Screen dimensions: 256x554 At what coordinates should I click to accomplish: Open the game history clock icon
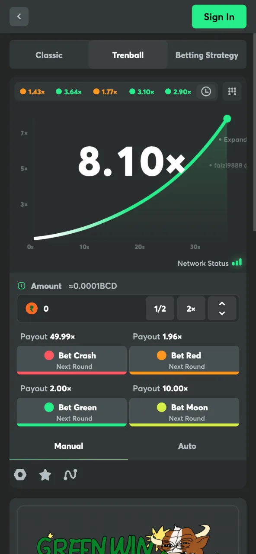pyautogui.click(x=206, y=91)
